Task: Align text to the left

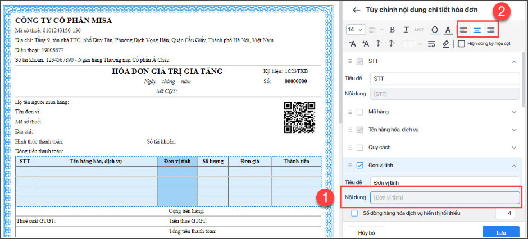Action: (463, 30)
